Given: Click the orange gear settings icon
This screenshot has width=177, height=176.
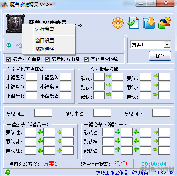Looking at the screenshot, I should coord(118,23).
